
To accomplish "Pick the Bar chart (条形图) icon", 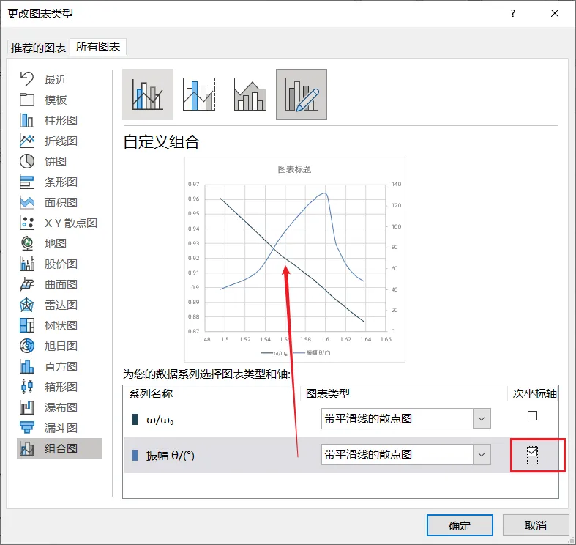I will coord(27,182).
